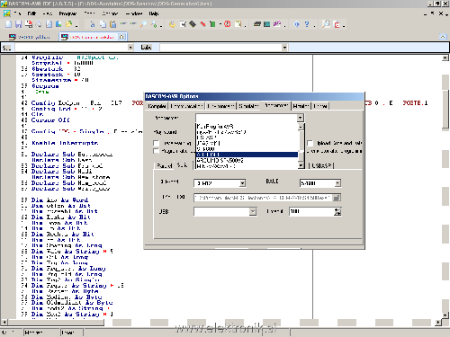Click the programmer list scroll-down arrow
Image resolution: width=450 pixels, height=337 pixels.
(x=301, y=165)
